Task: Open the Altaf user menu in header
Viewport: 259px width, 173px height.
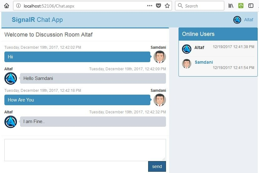Action: coord(248,20)
